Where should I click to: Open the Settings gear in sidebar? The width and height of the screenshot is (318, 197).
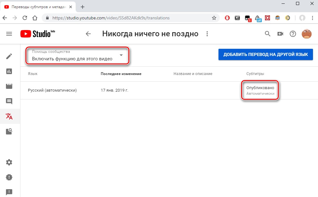(x=9, y=162)
